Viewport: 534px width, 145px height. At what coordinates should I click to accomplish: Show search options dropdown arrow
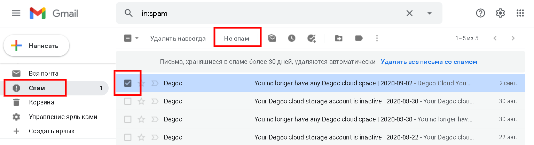(x=430, y=14)
